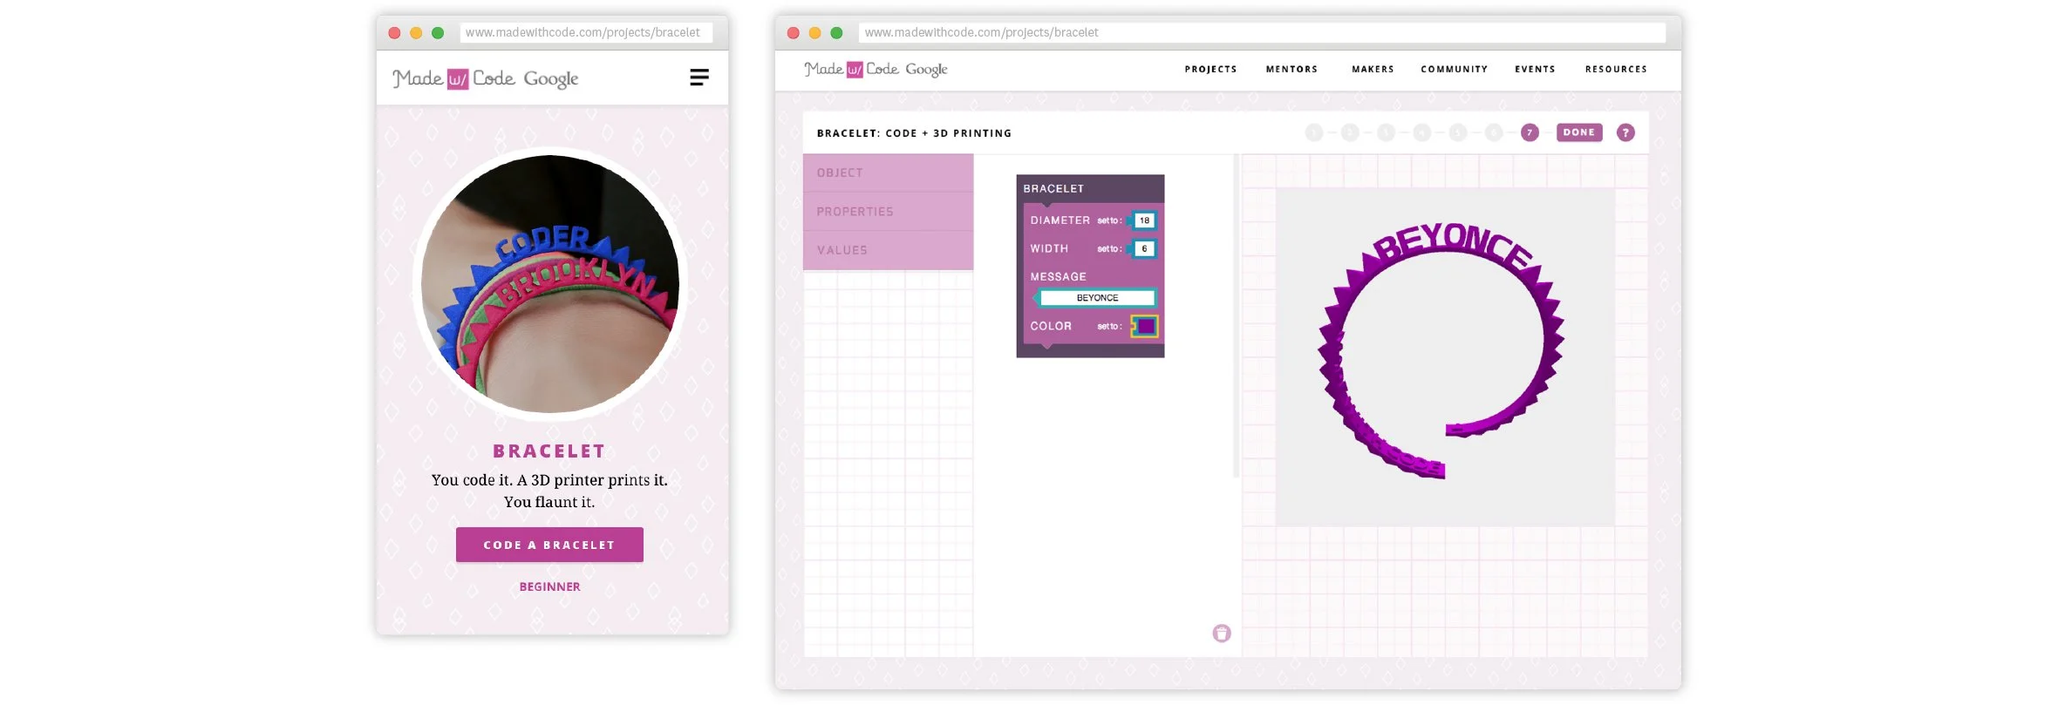Open the Mentors menu item

(x=1291, y=69)
